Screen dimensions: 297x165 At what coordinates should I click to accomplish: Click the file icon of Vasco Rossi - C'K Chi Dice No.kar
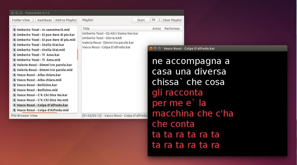[14, 95]
